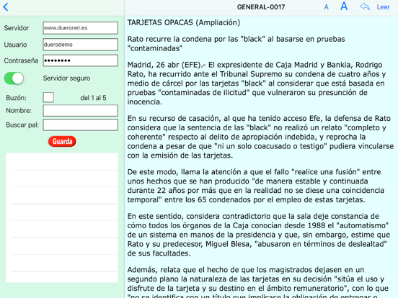Tap the Leer button

click(x=383, y=7)
